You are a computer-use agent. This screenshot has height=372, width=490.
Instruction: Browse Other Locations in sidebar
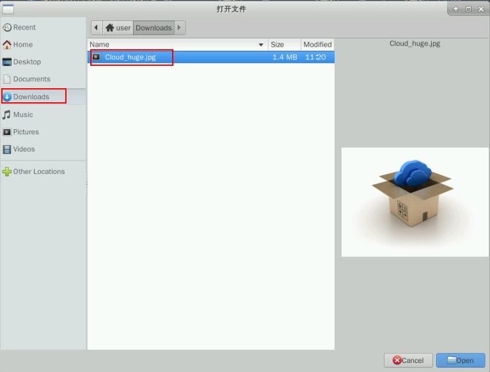[x=38, y=171]
